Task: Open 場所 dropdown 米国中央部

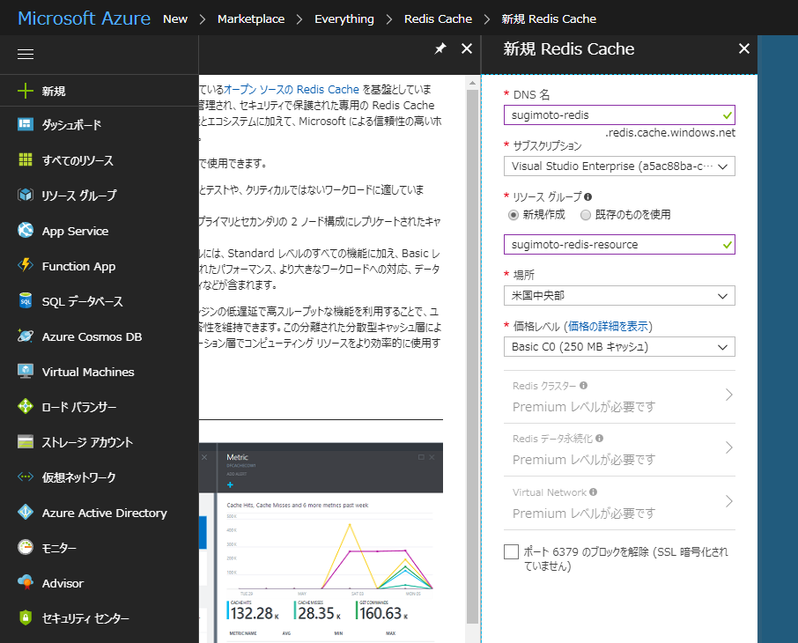Action: coord(619,296)
